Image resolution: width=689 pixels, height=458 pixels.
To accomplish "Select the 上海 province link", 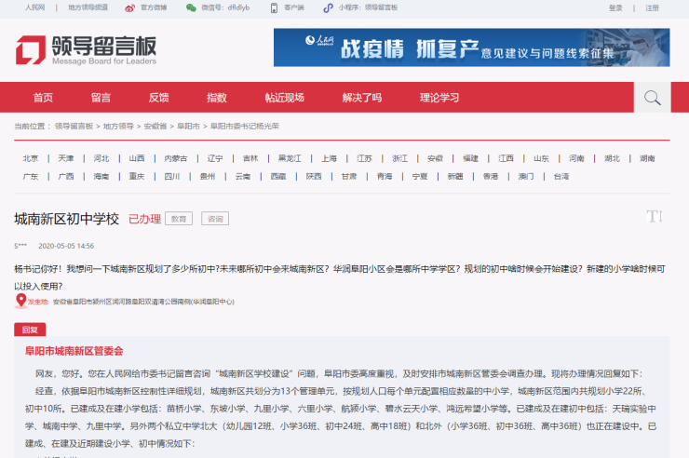I will [329, 158].
